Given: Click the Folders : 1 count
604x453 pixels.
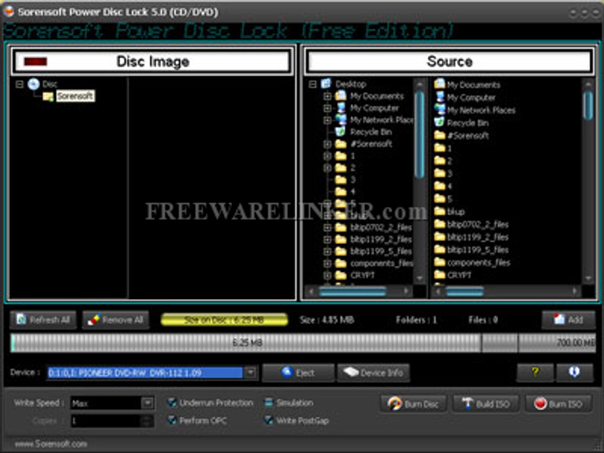Looking at the screenshot, I should tap(416, 320).
